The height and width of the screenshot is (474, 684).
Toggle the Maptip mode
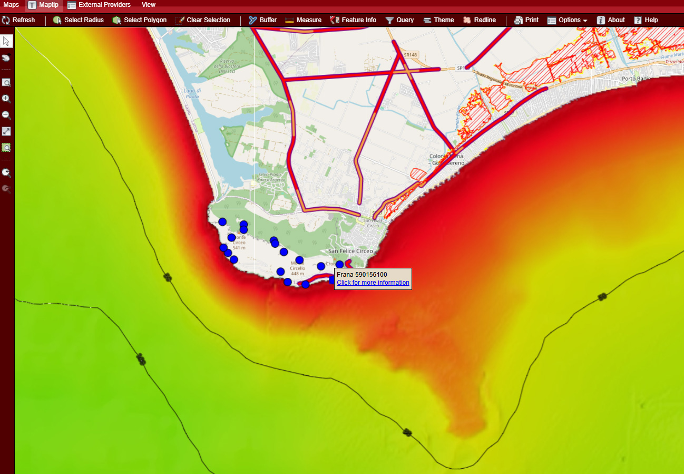pyautogui.click(x=44, y=5)
